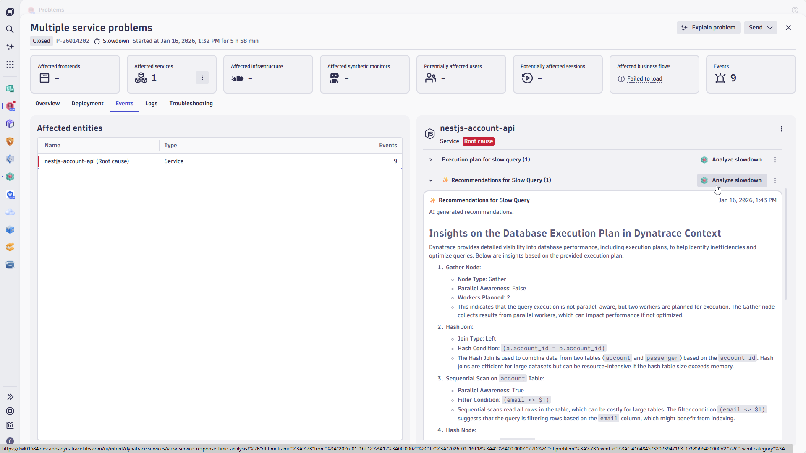Open the all-apps grid icon
This screenshot has height=453, width=806.
pyautogui.click(x=10, y=65)
